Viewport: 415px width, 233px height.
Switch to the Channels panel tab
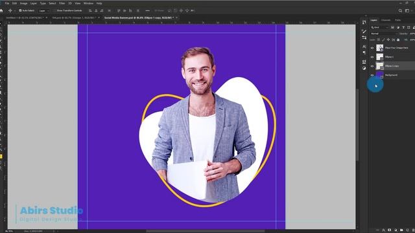tap(386, 20)
